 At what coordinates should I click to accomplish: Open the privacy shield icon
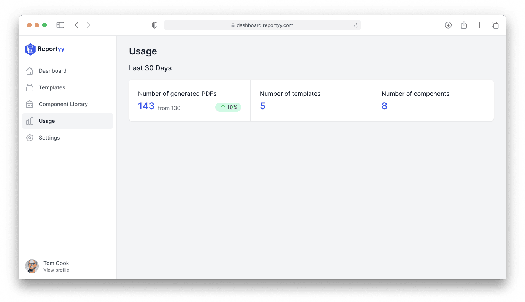tap(154, 25)
